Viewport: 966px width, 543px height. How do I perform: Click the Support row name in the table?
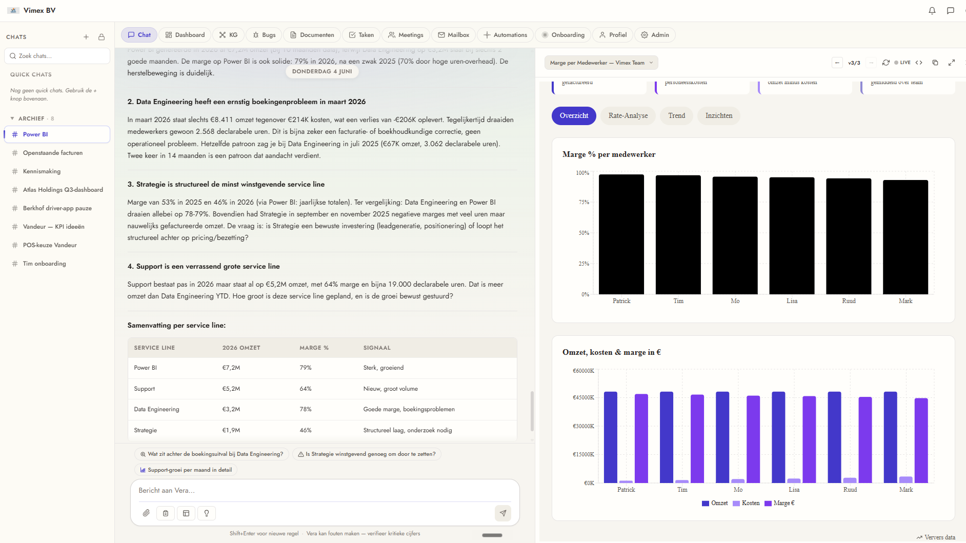(x=144, y=389)
